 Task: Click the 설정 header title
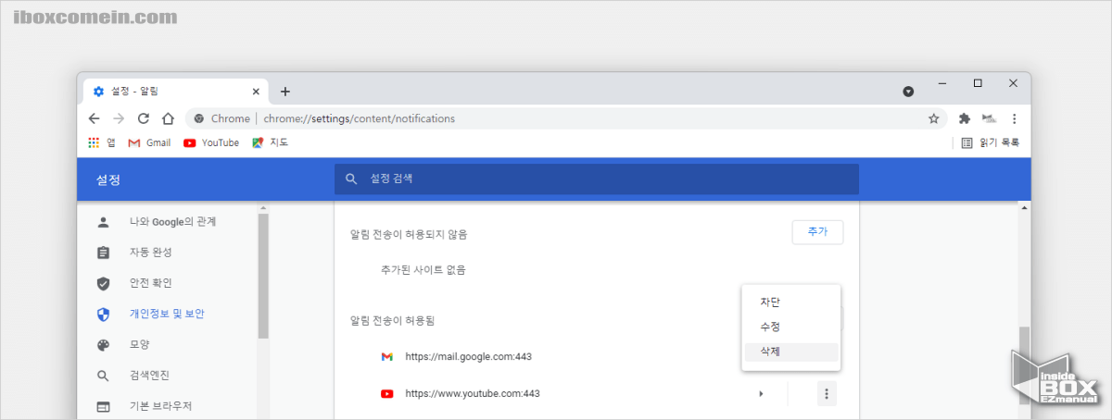[108, 179]
